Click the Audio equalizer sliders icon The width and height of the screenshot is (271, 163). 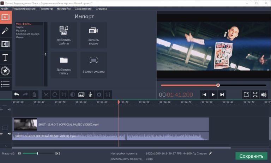(x=108, y=95)
